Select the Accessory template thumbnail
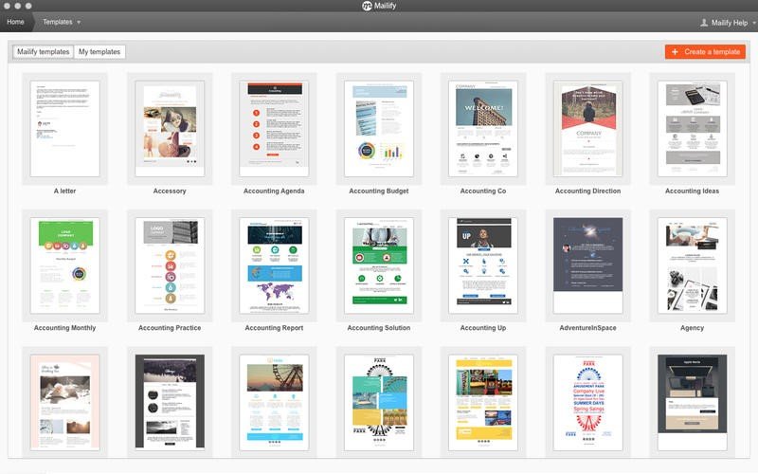This screenshot has height=474, width=758. (x=170, y=129)
